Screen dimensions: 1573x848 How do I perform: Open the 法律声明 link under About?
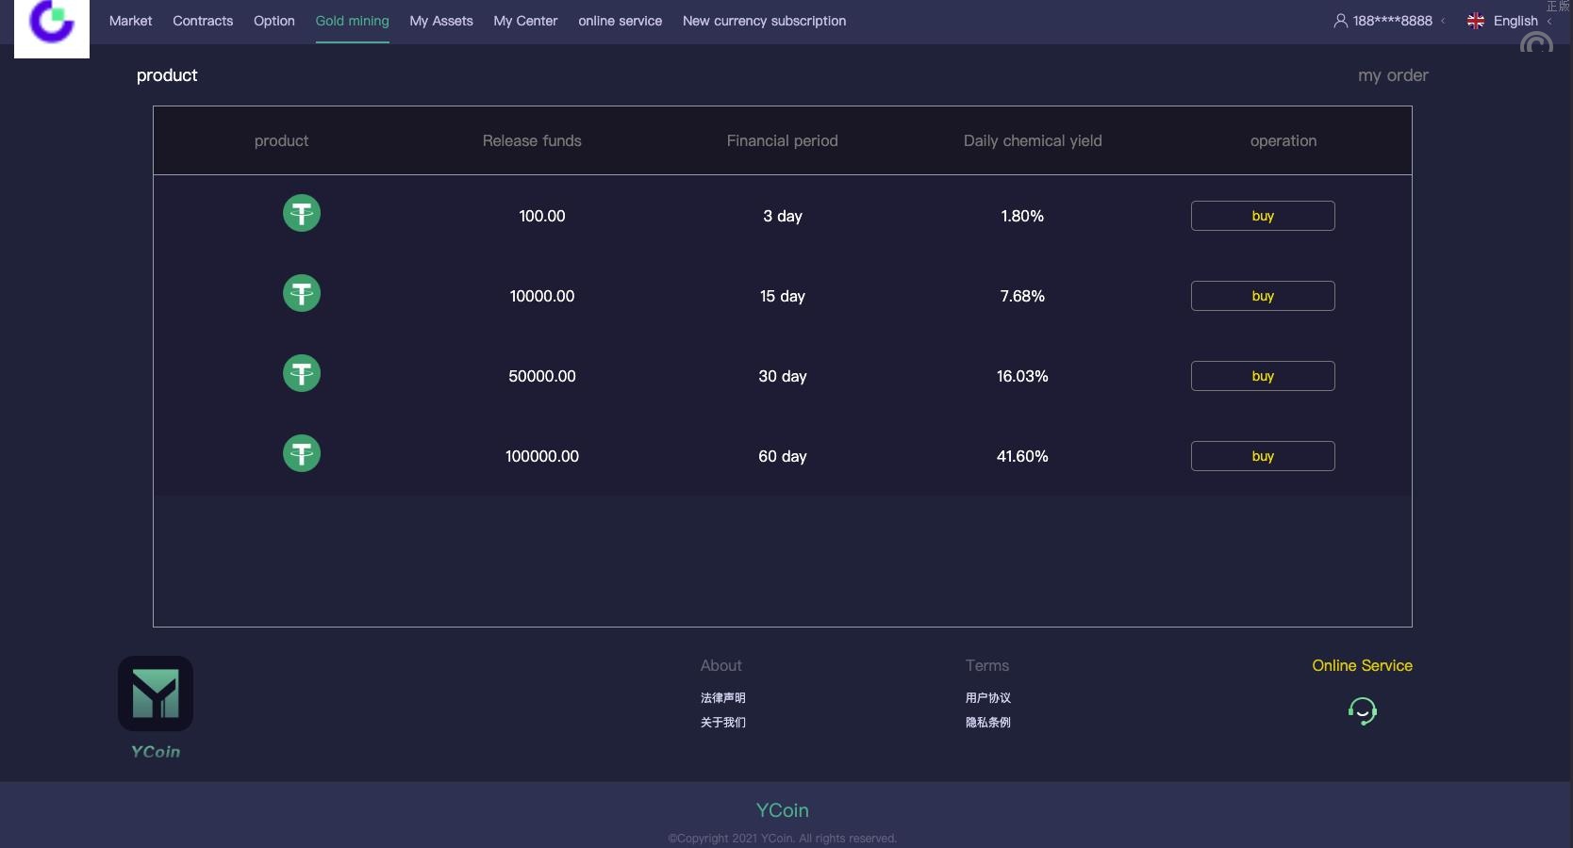coord(723,698)
